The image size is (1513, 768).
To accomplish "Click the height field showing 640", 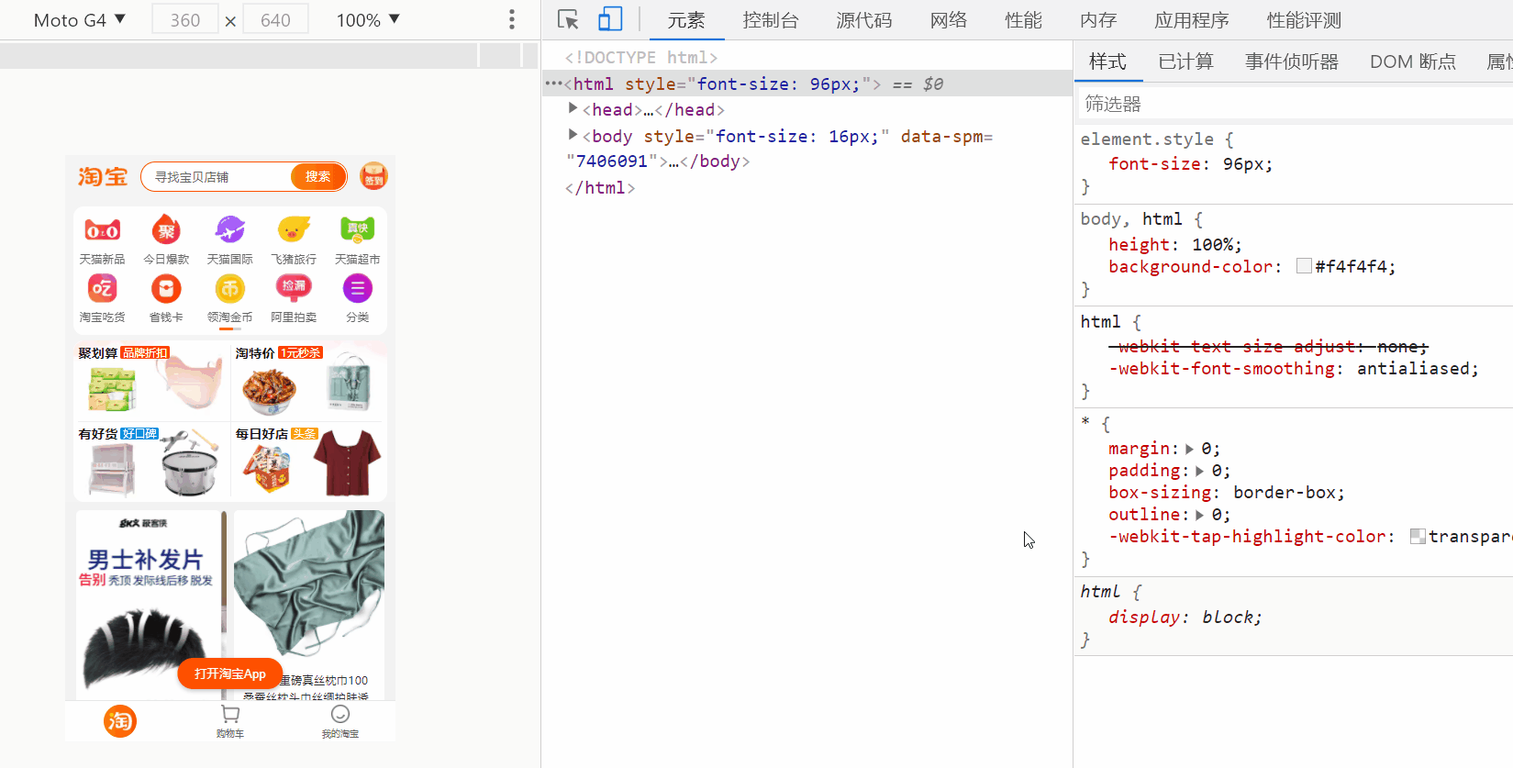I will coord(275,19).
